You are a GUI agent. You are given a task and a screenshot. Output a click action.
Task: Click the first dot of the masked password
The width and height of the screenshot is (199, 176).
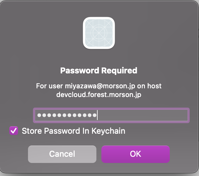[x=39, y=115]
